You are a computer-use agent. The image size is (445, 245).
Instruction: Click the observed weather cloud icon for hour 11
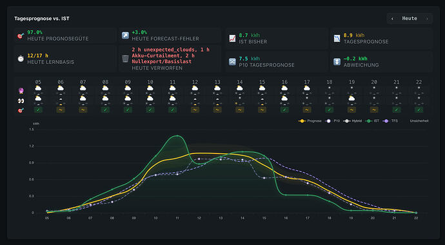pyautogui.click(x=173, y=99)
